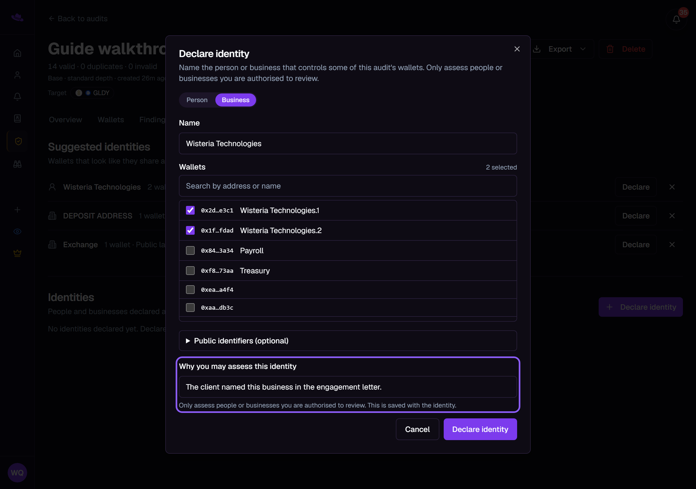Close the Declare identity dialog
This screenshot has height=489, width=696.
[x=517, y=49]
